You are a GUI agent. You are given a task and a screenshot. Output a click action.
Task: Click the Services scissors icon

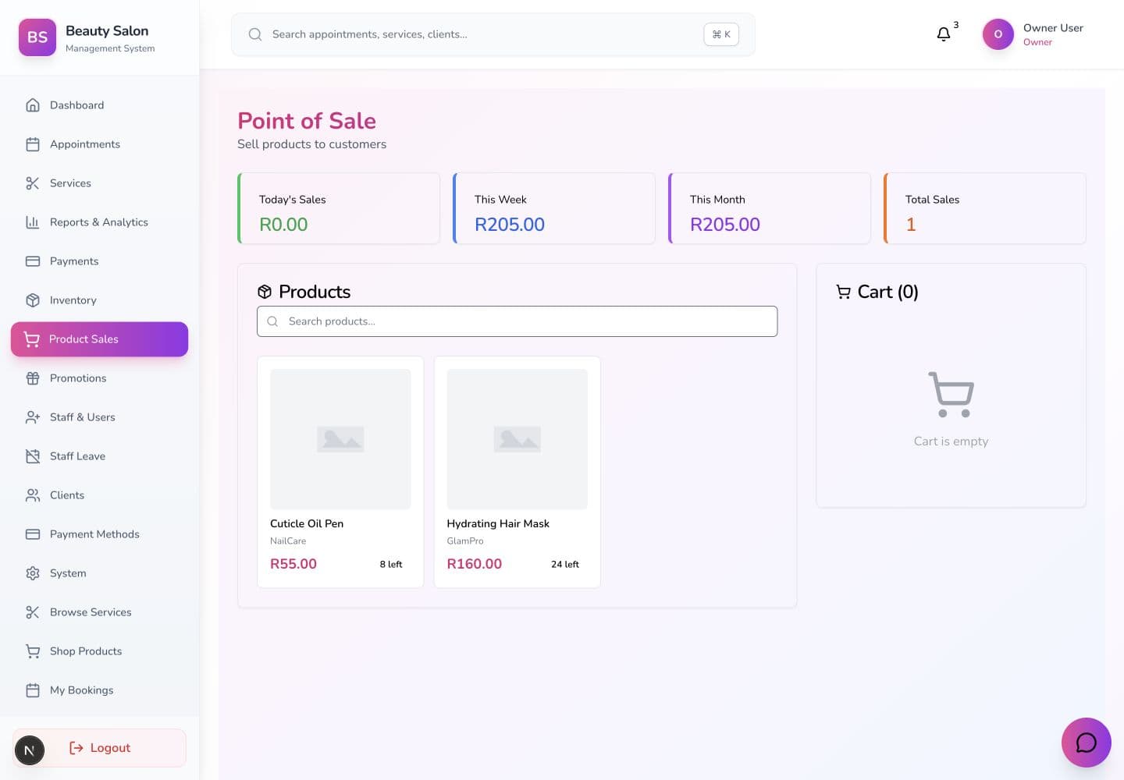point(33,183)
